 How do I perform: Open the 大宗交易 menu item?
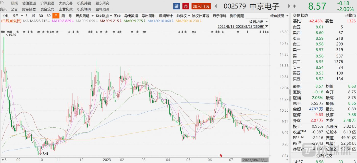tap(66, 3)
